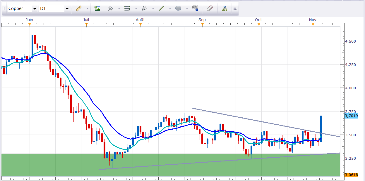Expand the ruler tool options arrow

[87, 8]
